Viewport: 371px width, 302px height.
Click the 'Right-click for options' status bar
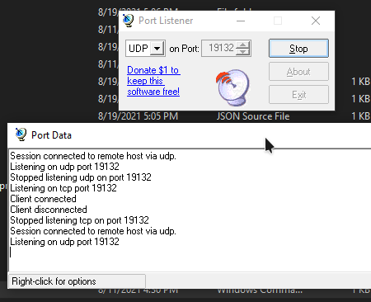pos(77,281)
